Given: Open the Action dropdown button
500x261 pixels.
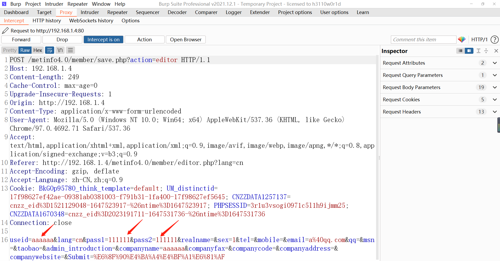Looking at the screenshot, I should 145,39.
